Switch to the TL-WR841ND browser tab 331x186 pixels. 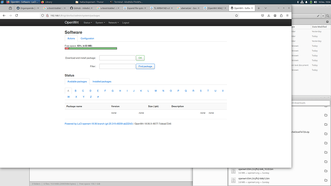(161, 8)
